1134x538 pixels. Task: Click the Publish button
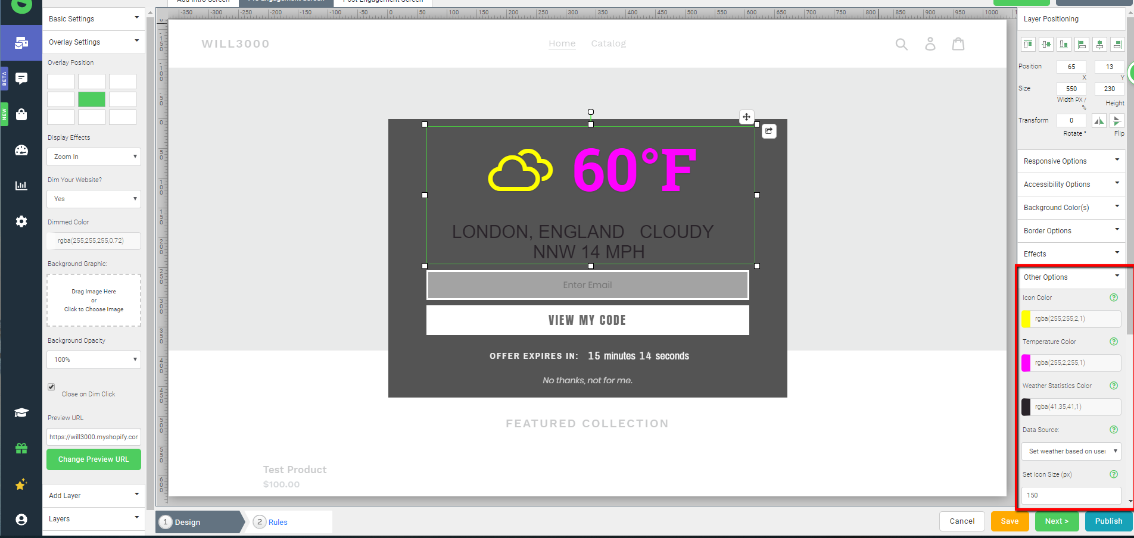1108,521
